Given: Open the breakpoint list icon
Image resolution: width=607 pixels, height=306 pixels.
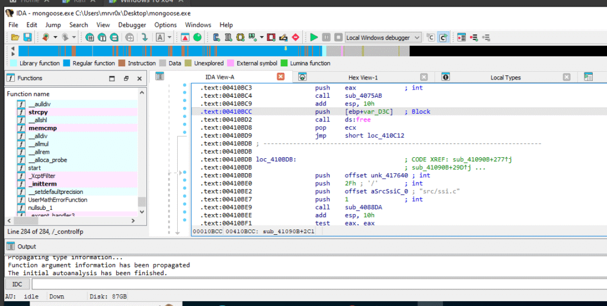Looking at the screenshot, I should pyautogui.click(x=461, y=37).
